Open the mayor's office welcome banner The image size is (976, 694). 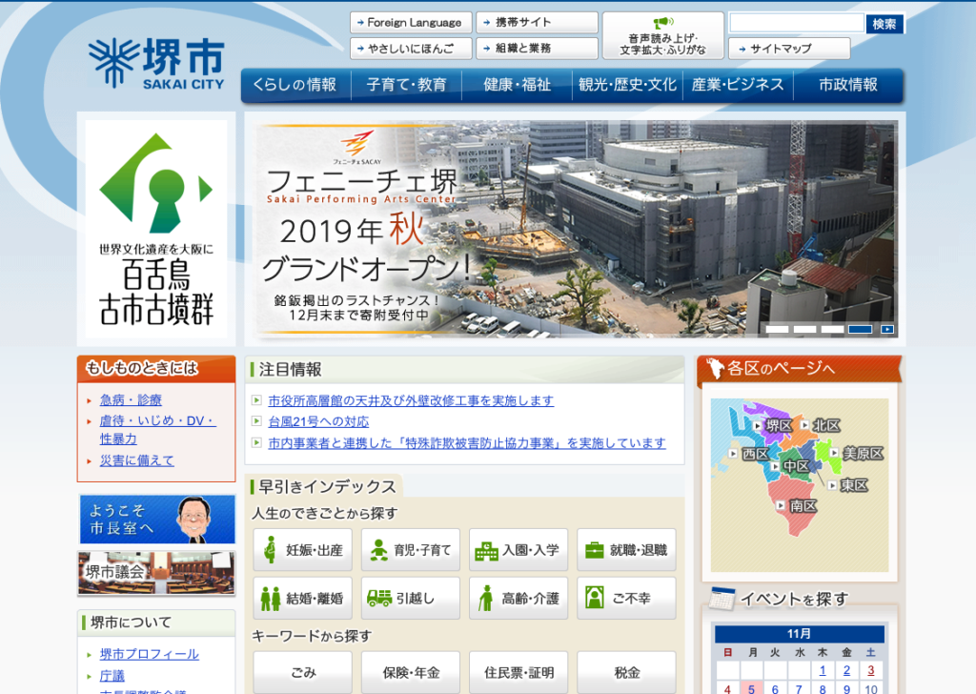point(156,520)
